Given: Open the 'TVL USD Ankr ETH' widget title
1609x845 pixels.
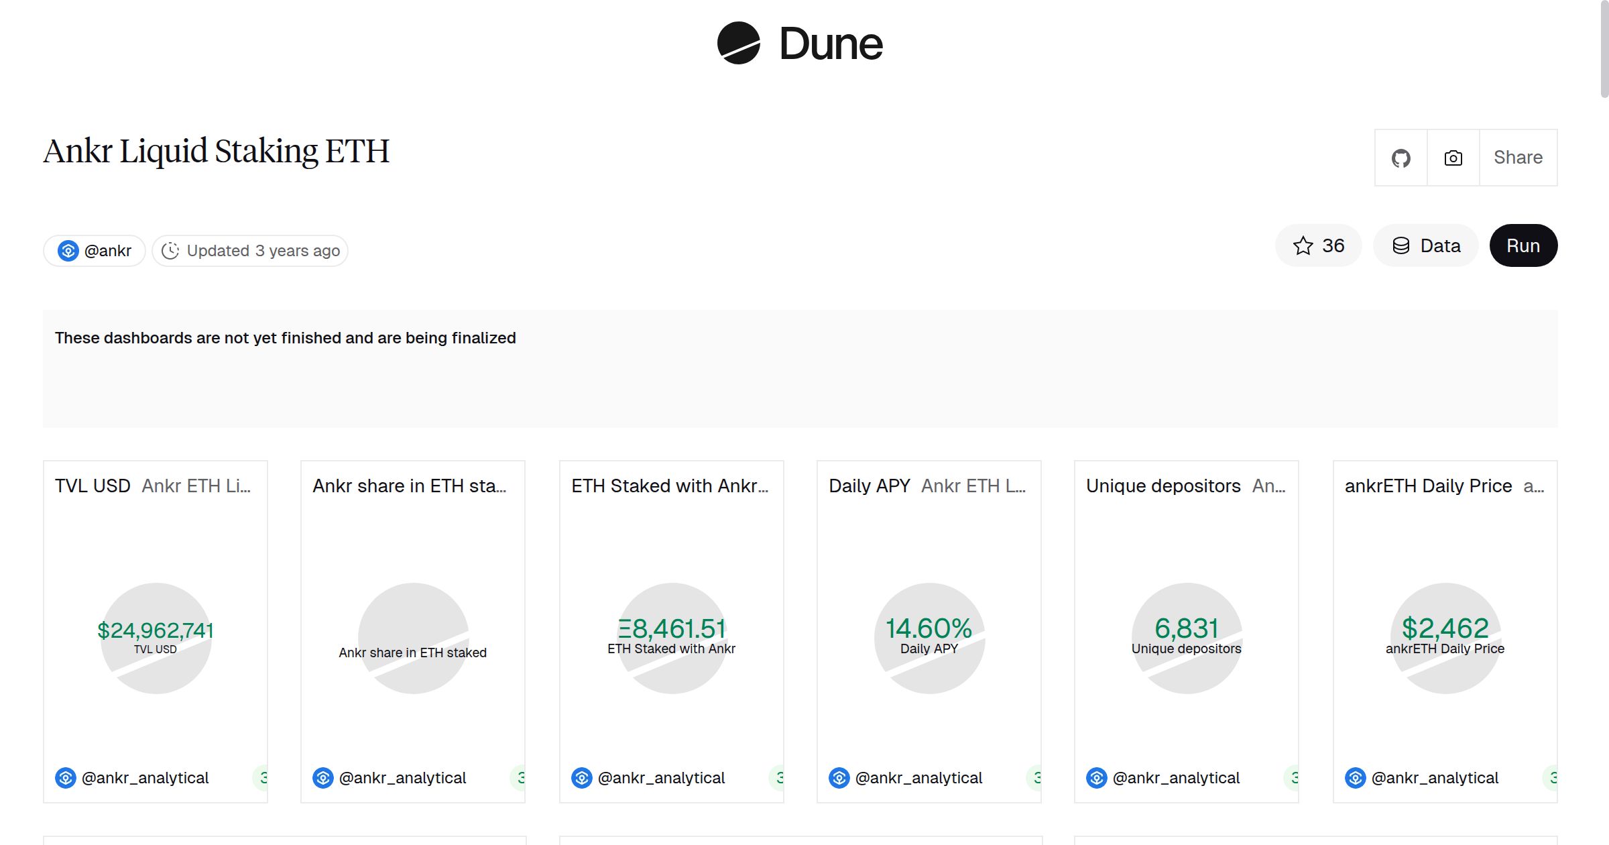Looking at the screenshot, I should pos(154,486).
